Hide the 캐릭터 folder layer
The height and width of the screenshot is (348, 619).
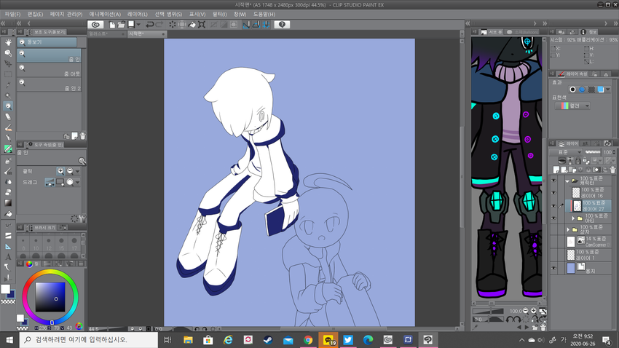click(x=553, y=181)
